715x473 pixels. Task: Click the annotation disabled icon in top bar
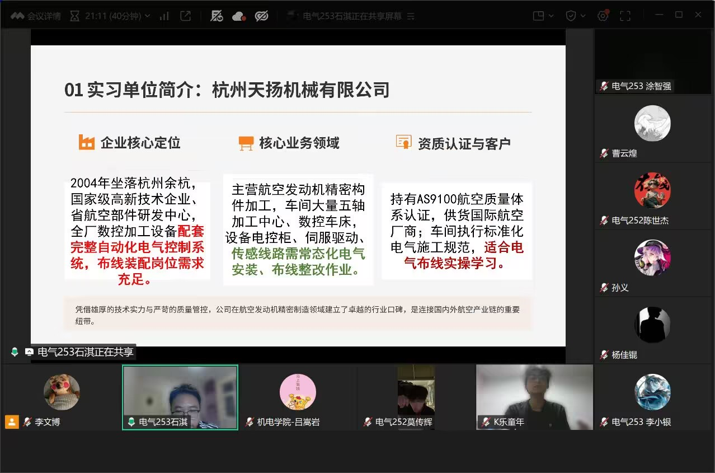[217, 16]
